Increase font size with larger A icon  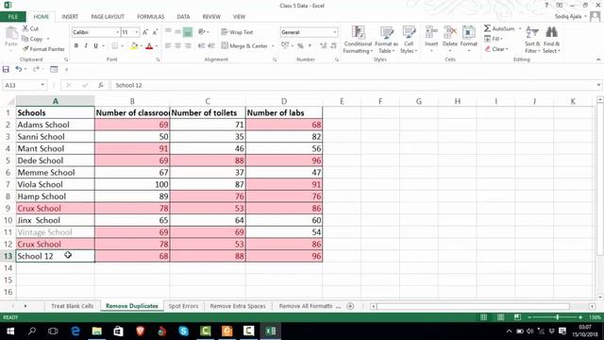tap(145, 32)
